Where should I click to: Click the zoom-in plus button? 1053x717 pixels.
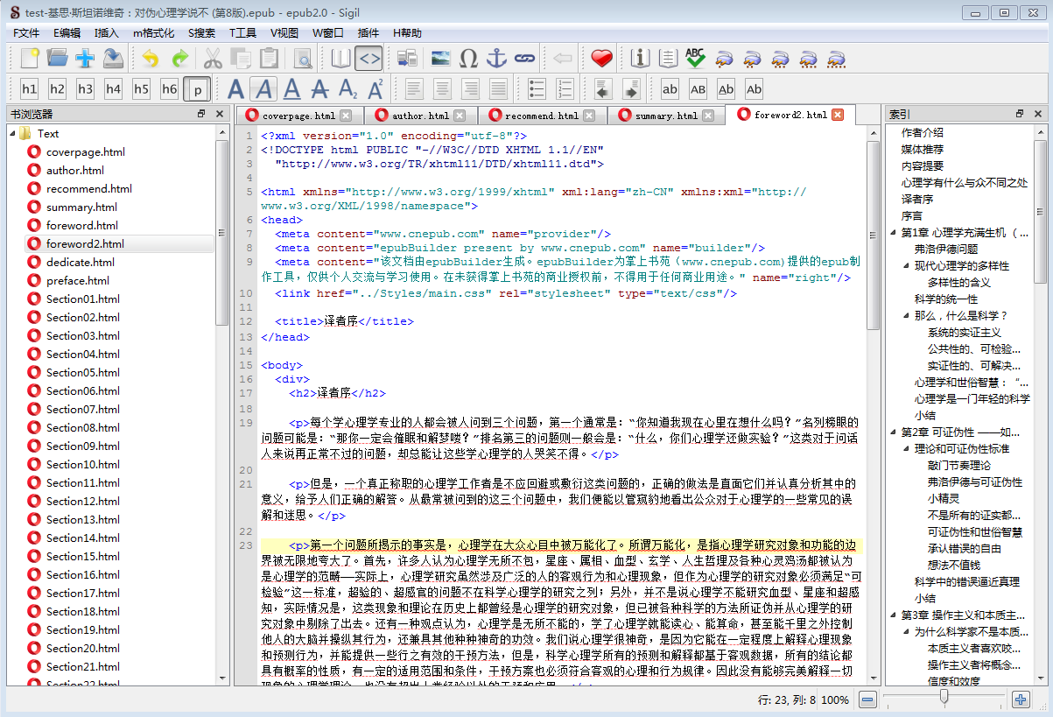pos(1021,699)
